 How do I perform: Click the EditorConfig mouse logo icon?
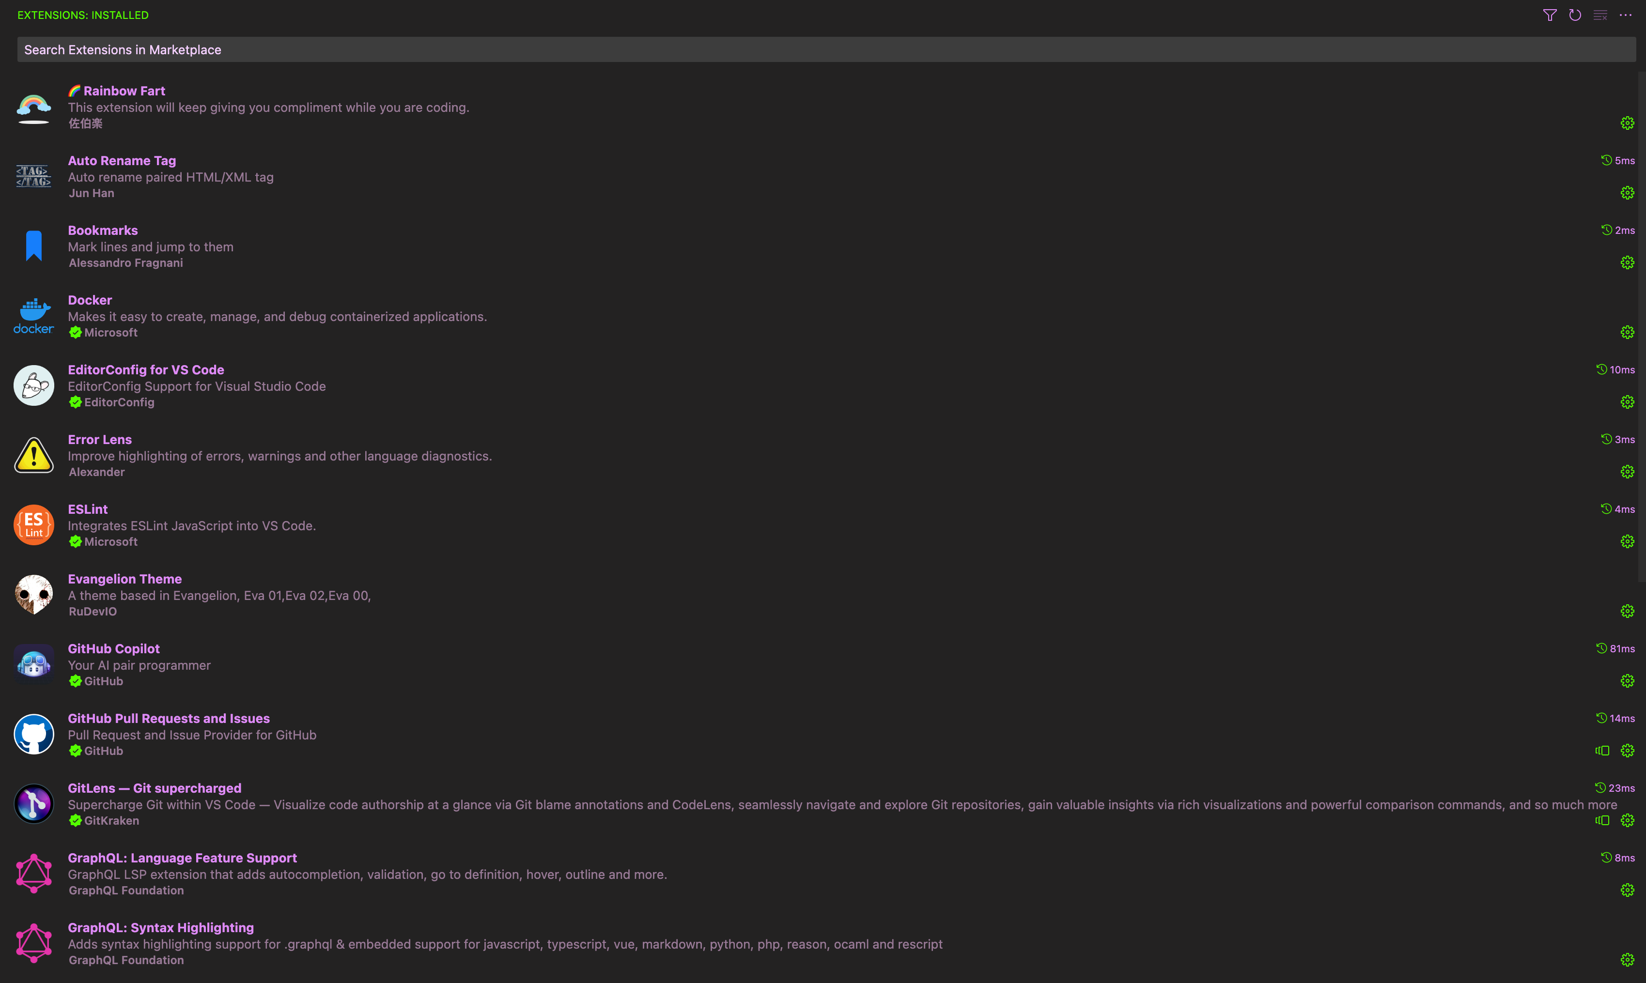click(x=34, y=385)
